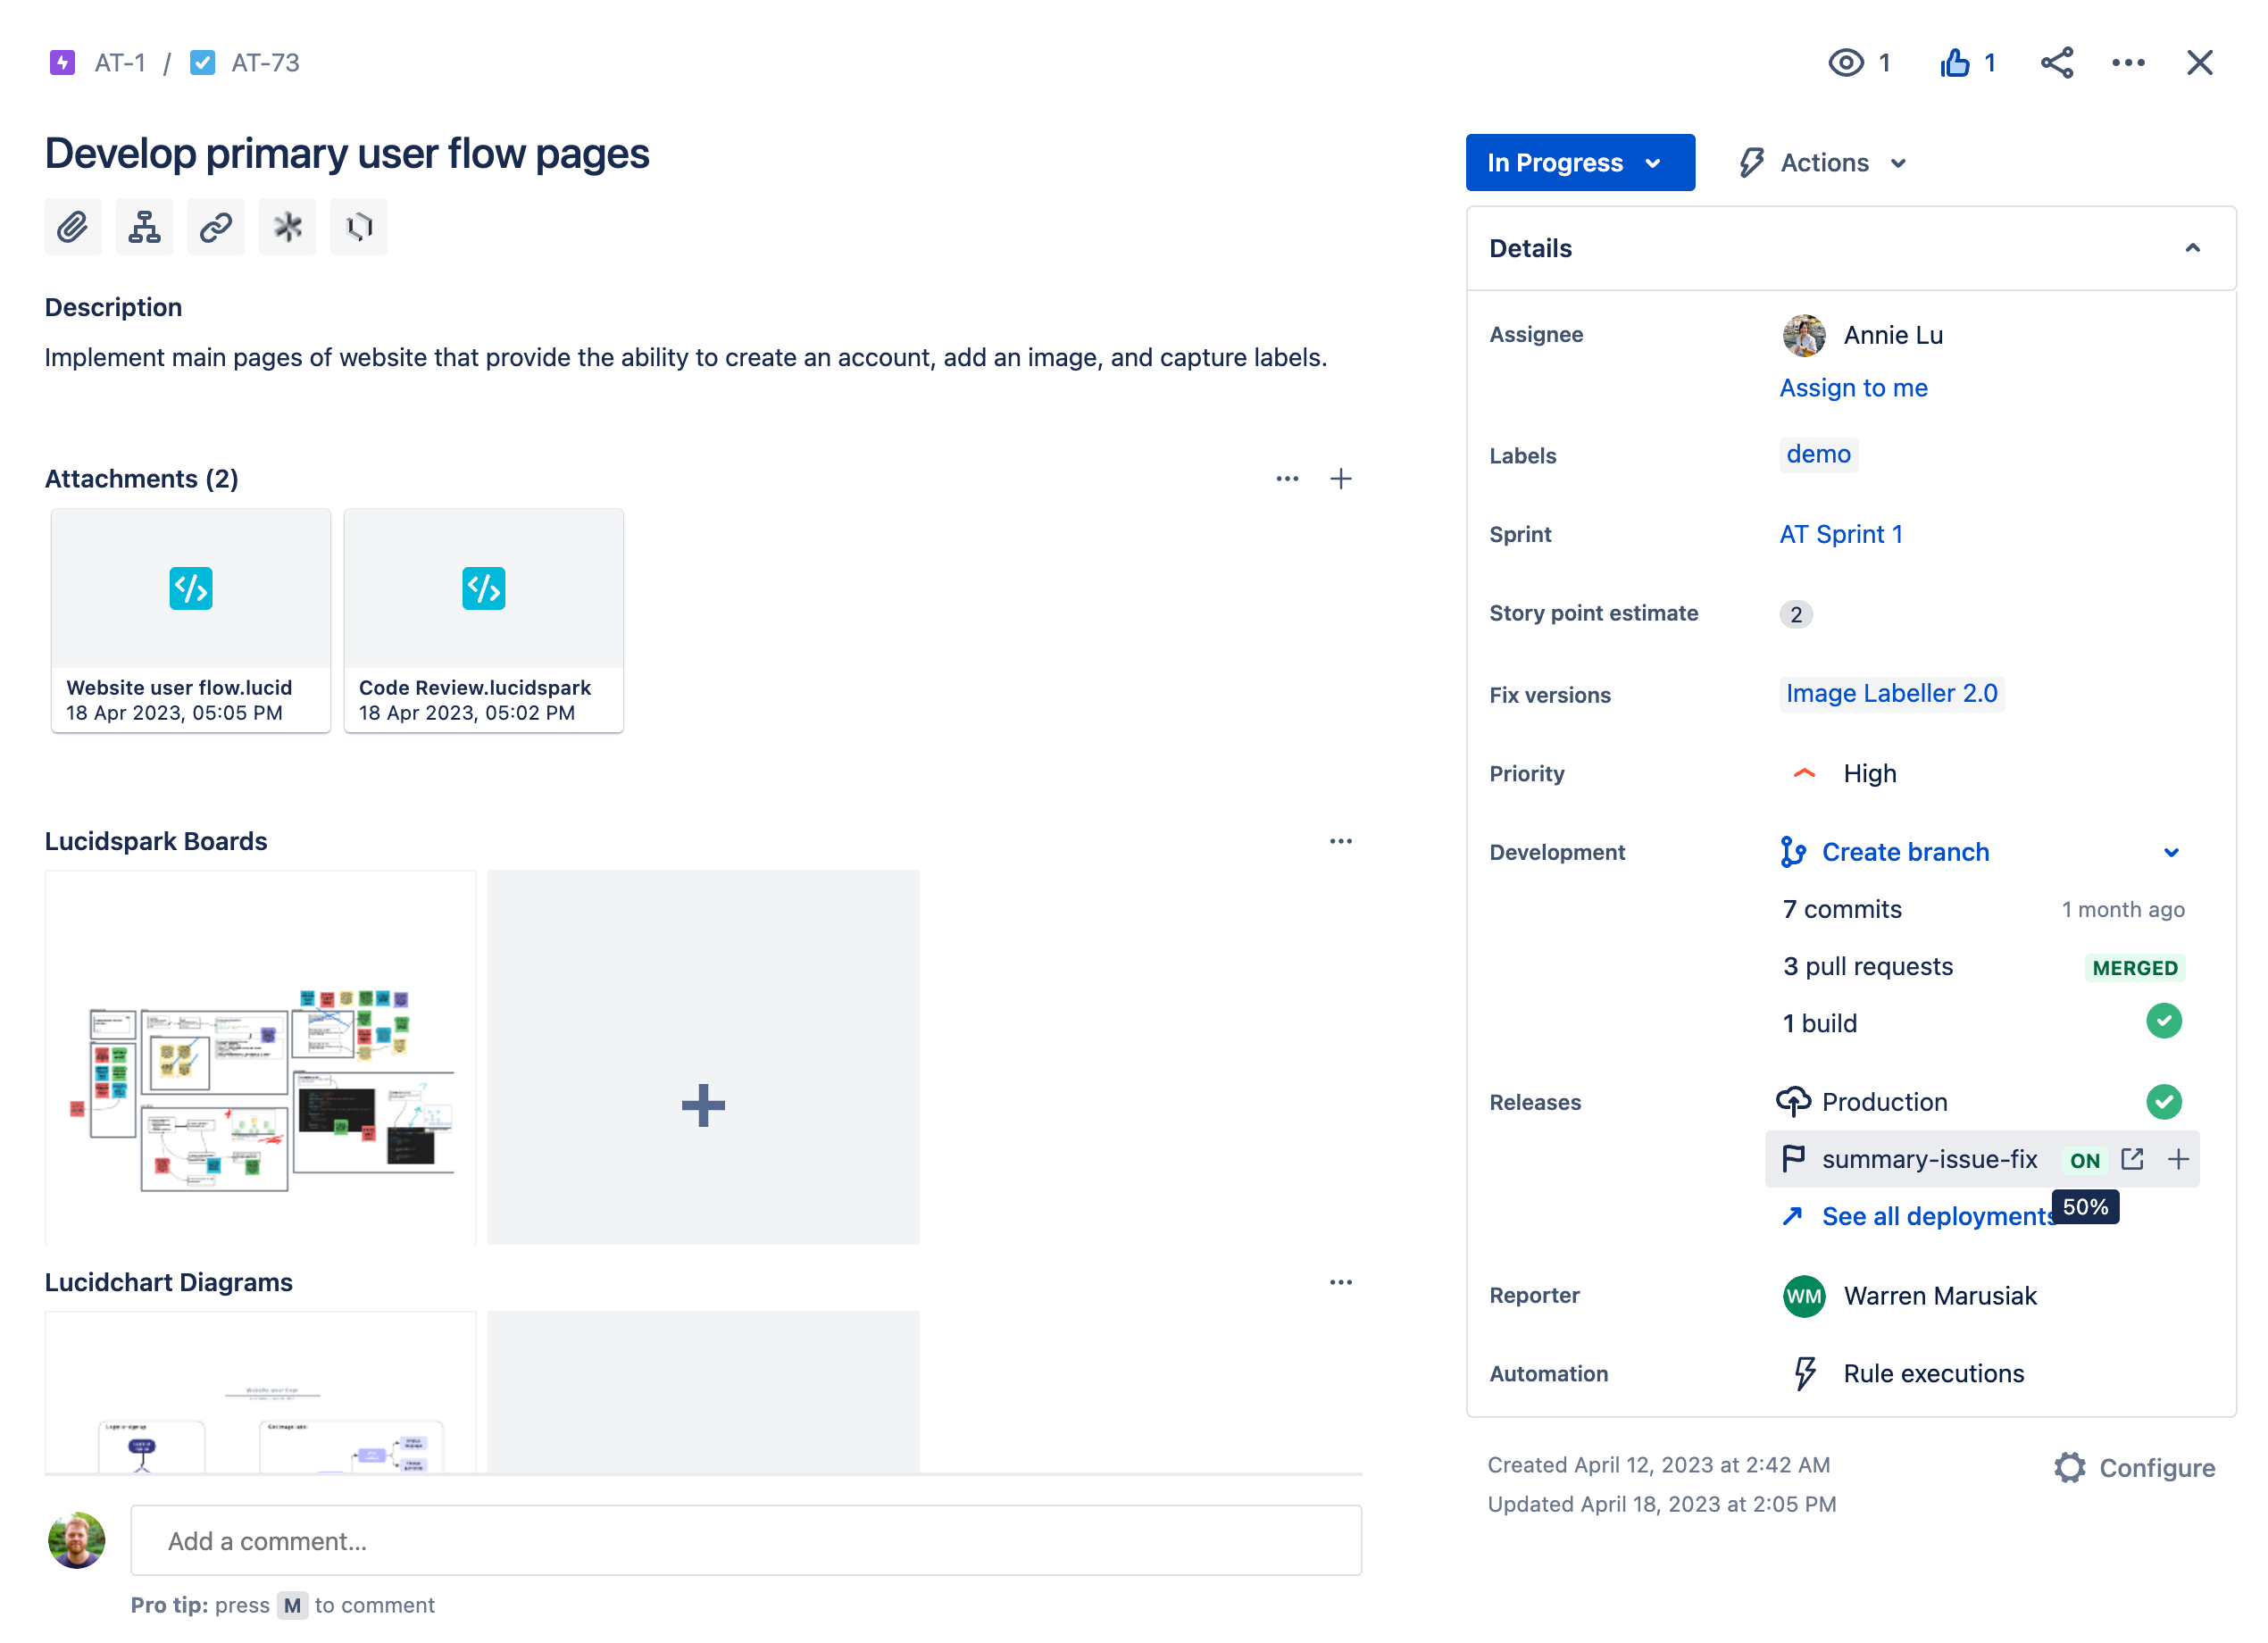Click the add link icon
This screenshot has height=1643, width=2268.
click(x=215, y=227)
